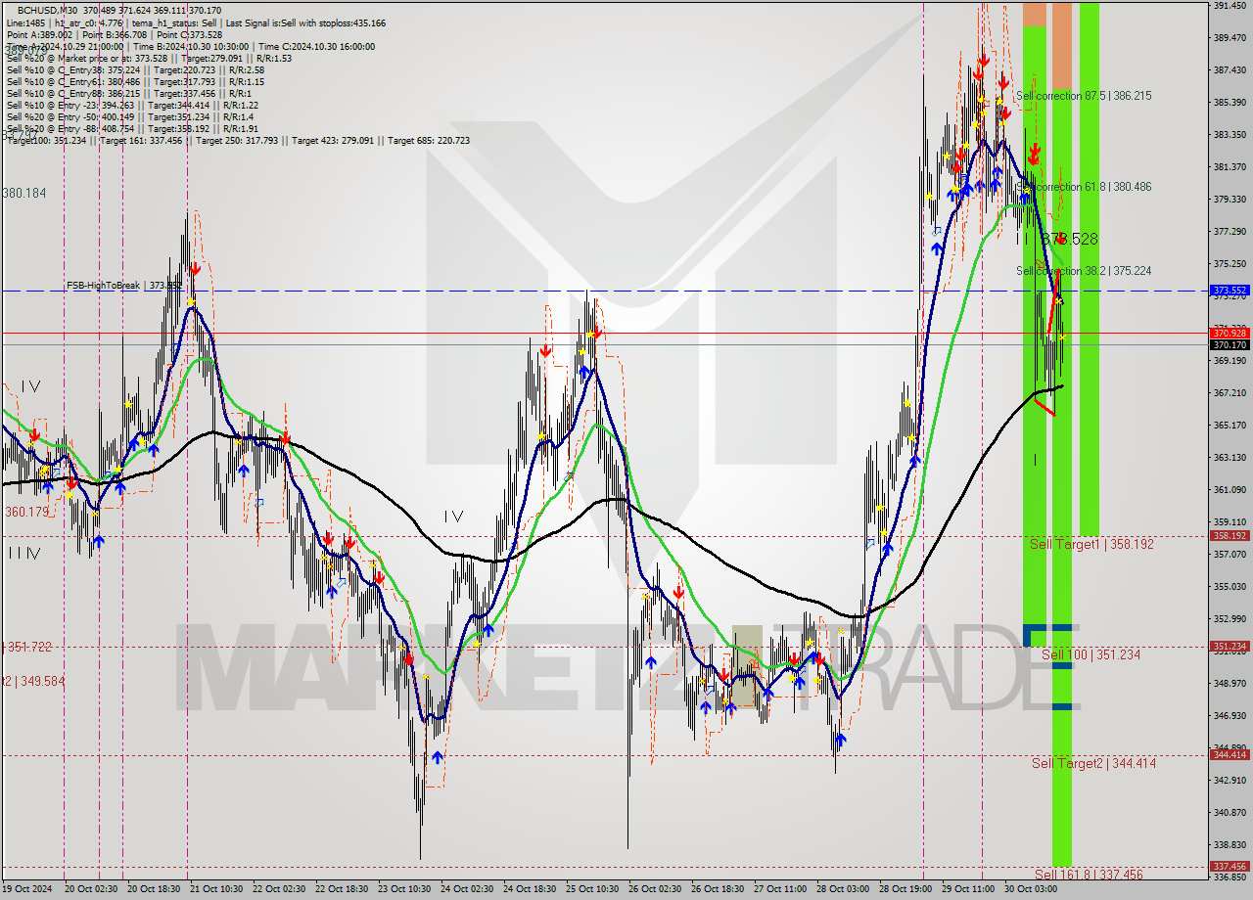
Task: Click the '30 Oct 03:00' time axis label
Action: pyautogui.click(x=1032, y=889)
